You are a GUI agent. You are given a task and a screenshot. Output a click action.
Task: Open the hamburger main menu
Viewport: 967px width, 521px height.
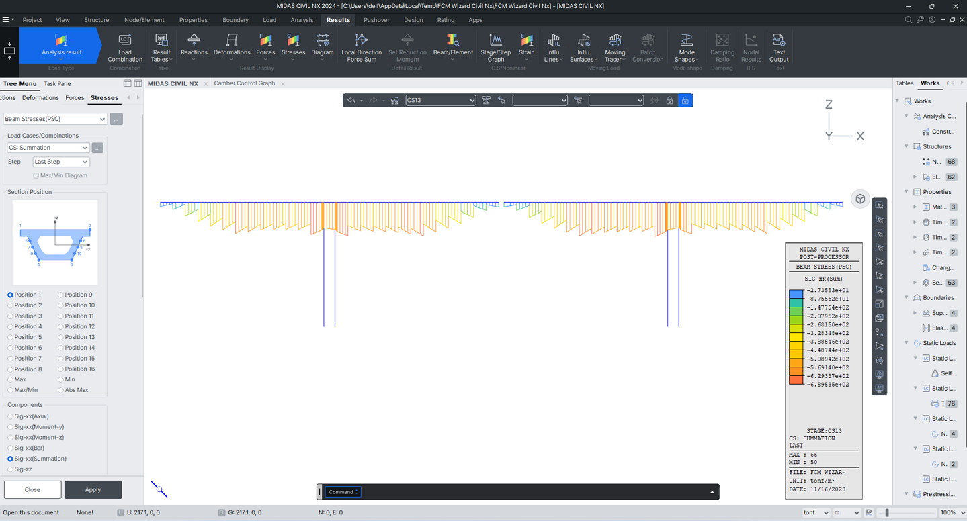point(6,20)
